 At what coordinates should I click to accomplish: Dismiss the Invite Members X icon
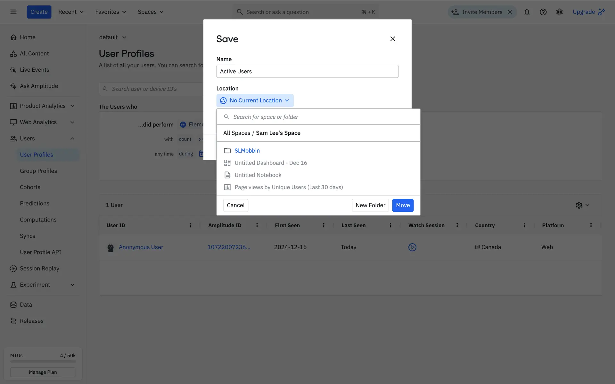tap(510, 12)
